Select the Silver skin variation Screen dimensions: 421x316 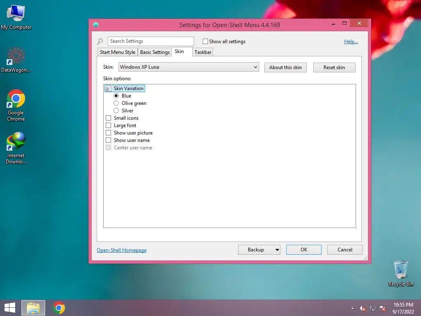(116, 110)
